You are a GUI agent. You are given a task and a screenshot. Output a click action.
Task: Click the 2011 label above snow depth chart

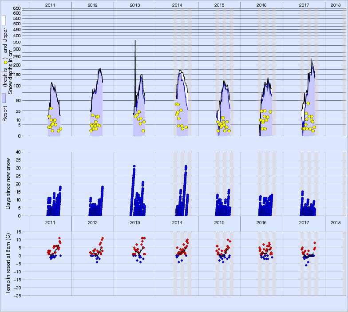click(x=50, y=5)
